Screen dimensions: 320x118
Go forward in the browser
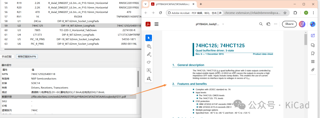point(153,13)
